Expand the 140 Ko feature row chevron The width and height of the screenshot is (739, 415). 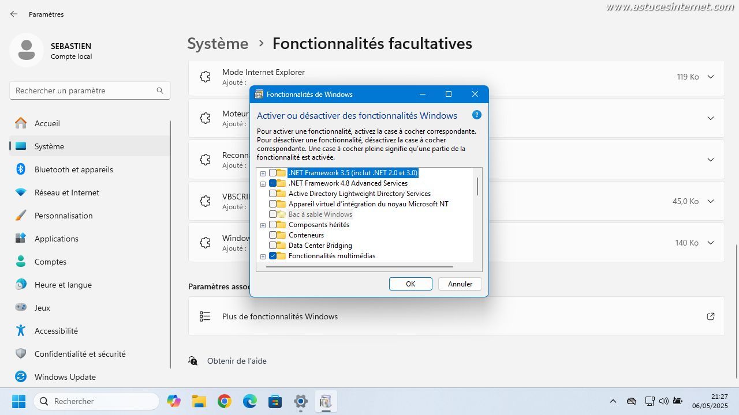coord(711,243)
